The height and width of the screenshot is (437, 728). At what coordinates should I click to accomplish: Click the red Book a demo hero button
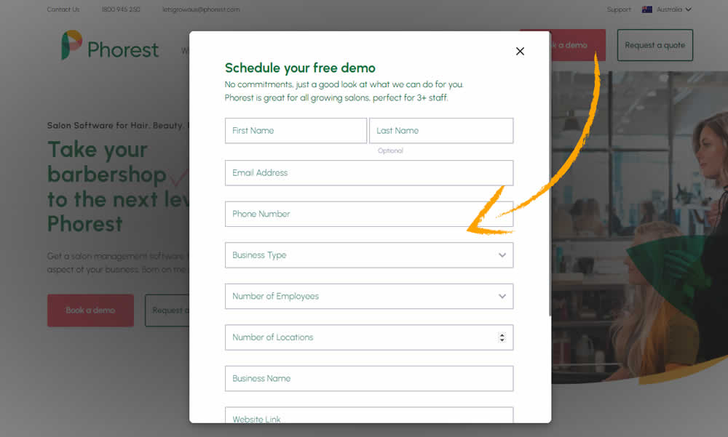[x=90, y=310]
